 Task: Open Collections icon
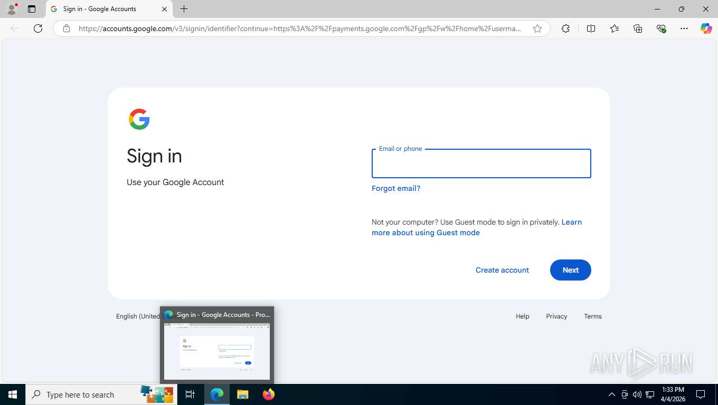coord(638,28)
